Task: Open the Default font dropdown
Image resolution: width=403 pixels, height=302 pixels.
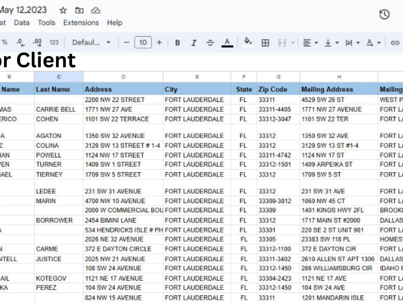Action: 91,42
